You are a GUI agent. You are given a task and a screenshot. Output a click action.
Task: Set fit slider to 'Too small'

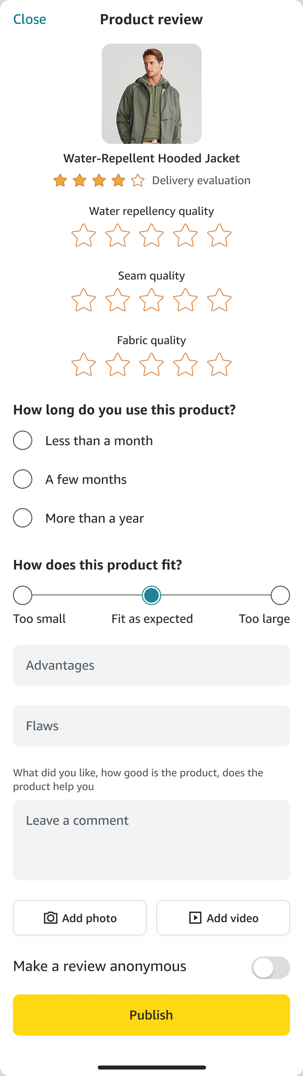click(x=23, y=595)
